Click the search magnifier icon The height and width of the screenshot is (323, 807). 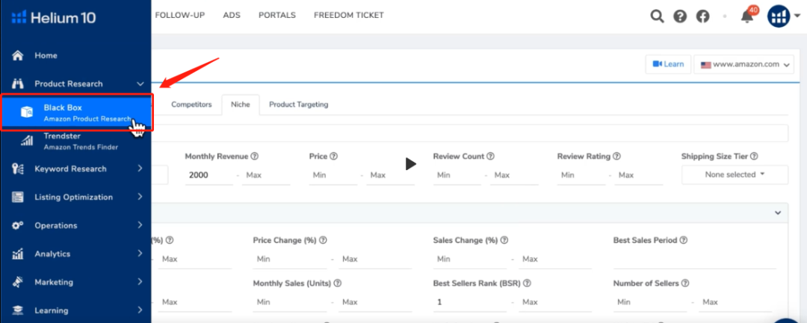coord(657,16)
